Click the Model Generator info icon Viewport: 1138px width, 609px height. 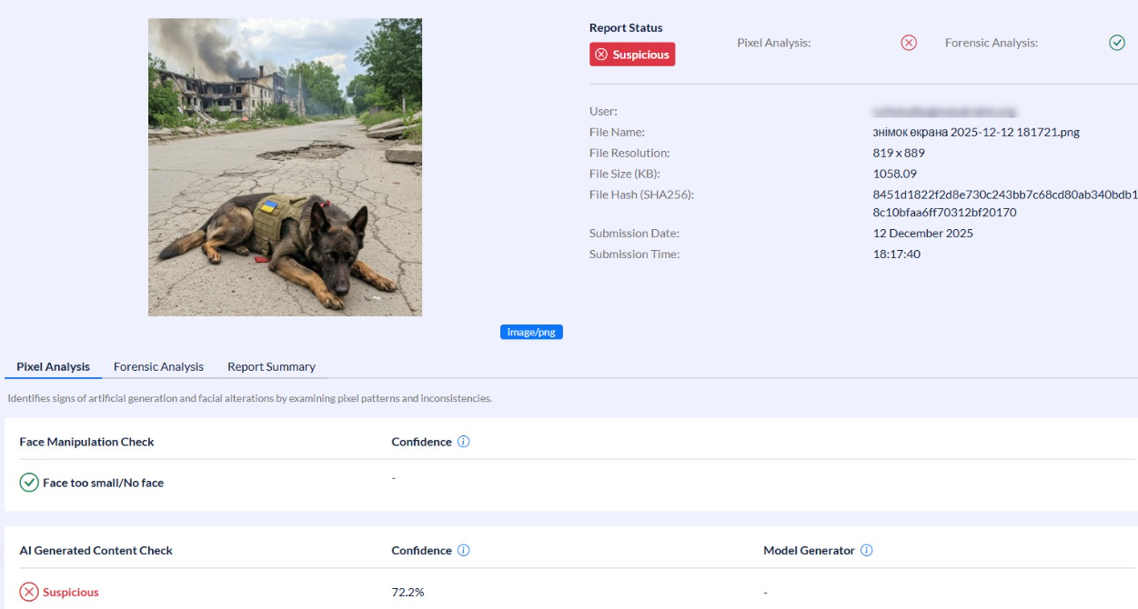pyautogui.click(x=866, y=551)
